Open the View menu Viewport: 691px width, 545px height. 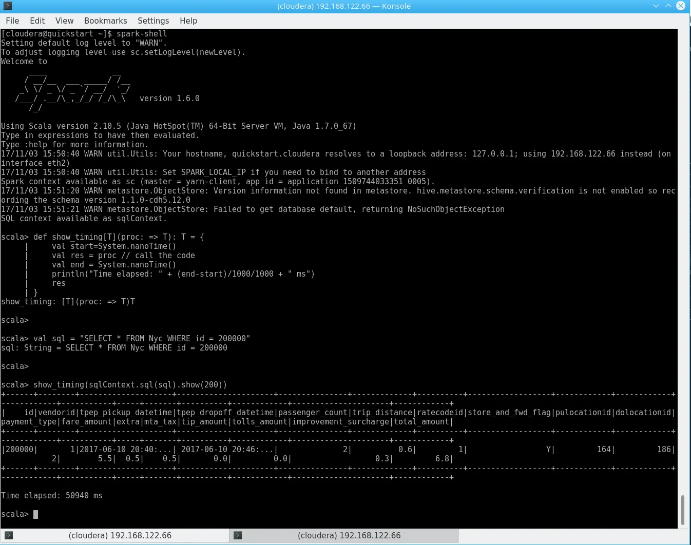tap(64, 21)
